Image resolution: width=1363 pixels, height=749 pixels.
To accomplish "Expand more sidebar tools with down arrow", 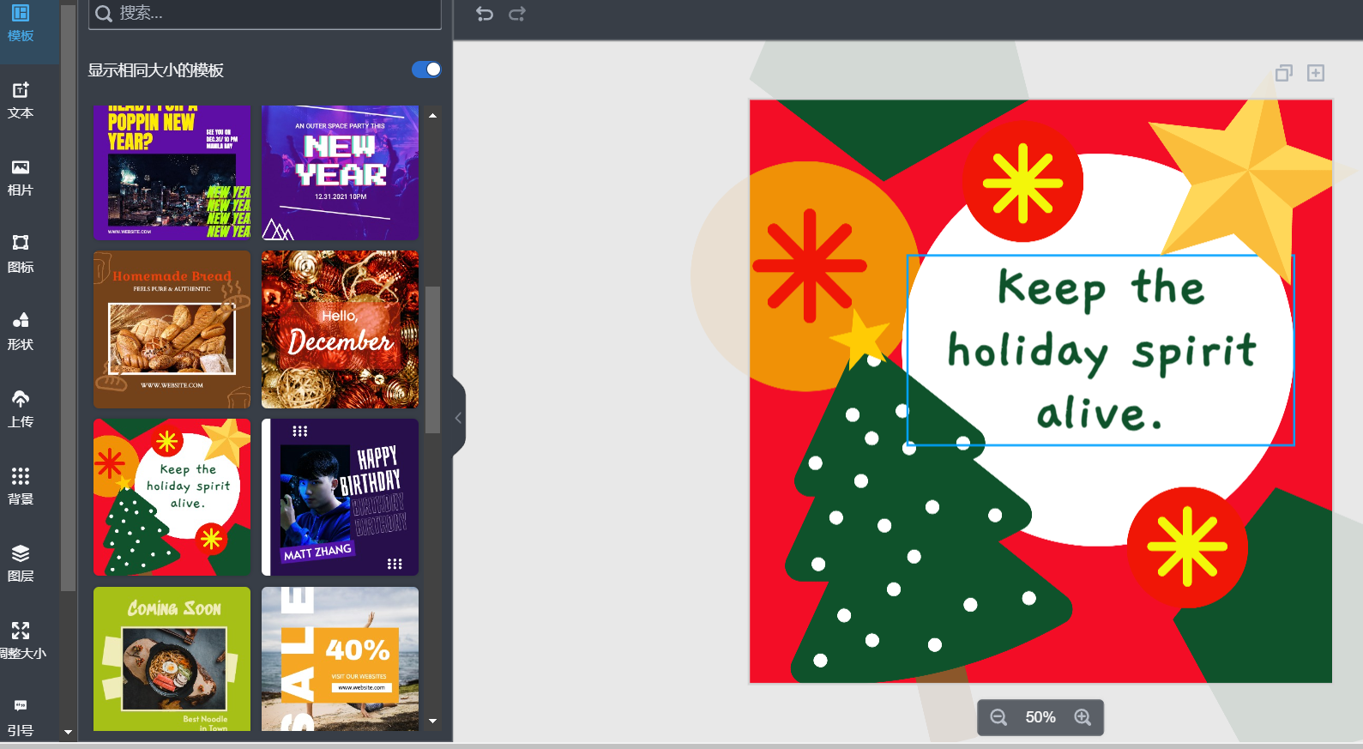I will tap(69, 733).
